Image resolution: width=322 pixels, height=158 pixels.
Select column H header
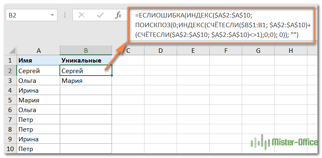click(x=291, y=51)
